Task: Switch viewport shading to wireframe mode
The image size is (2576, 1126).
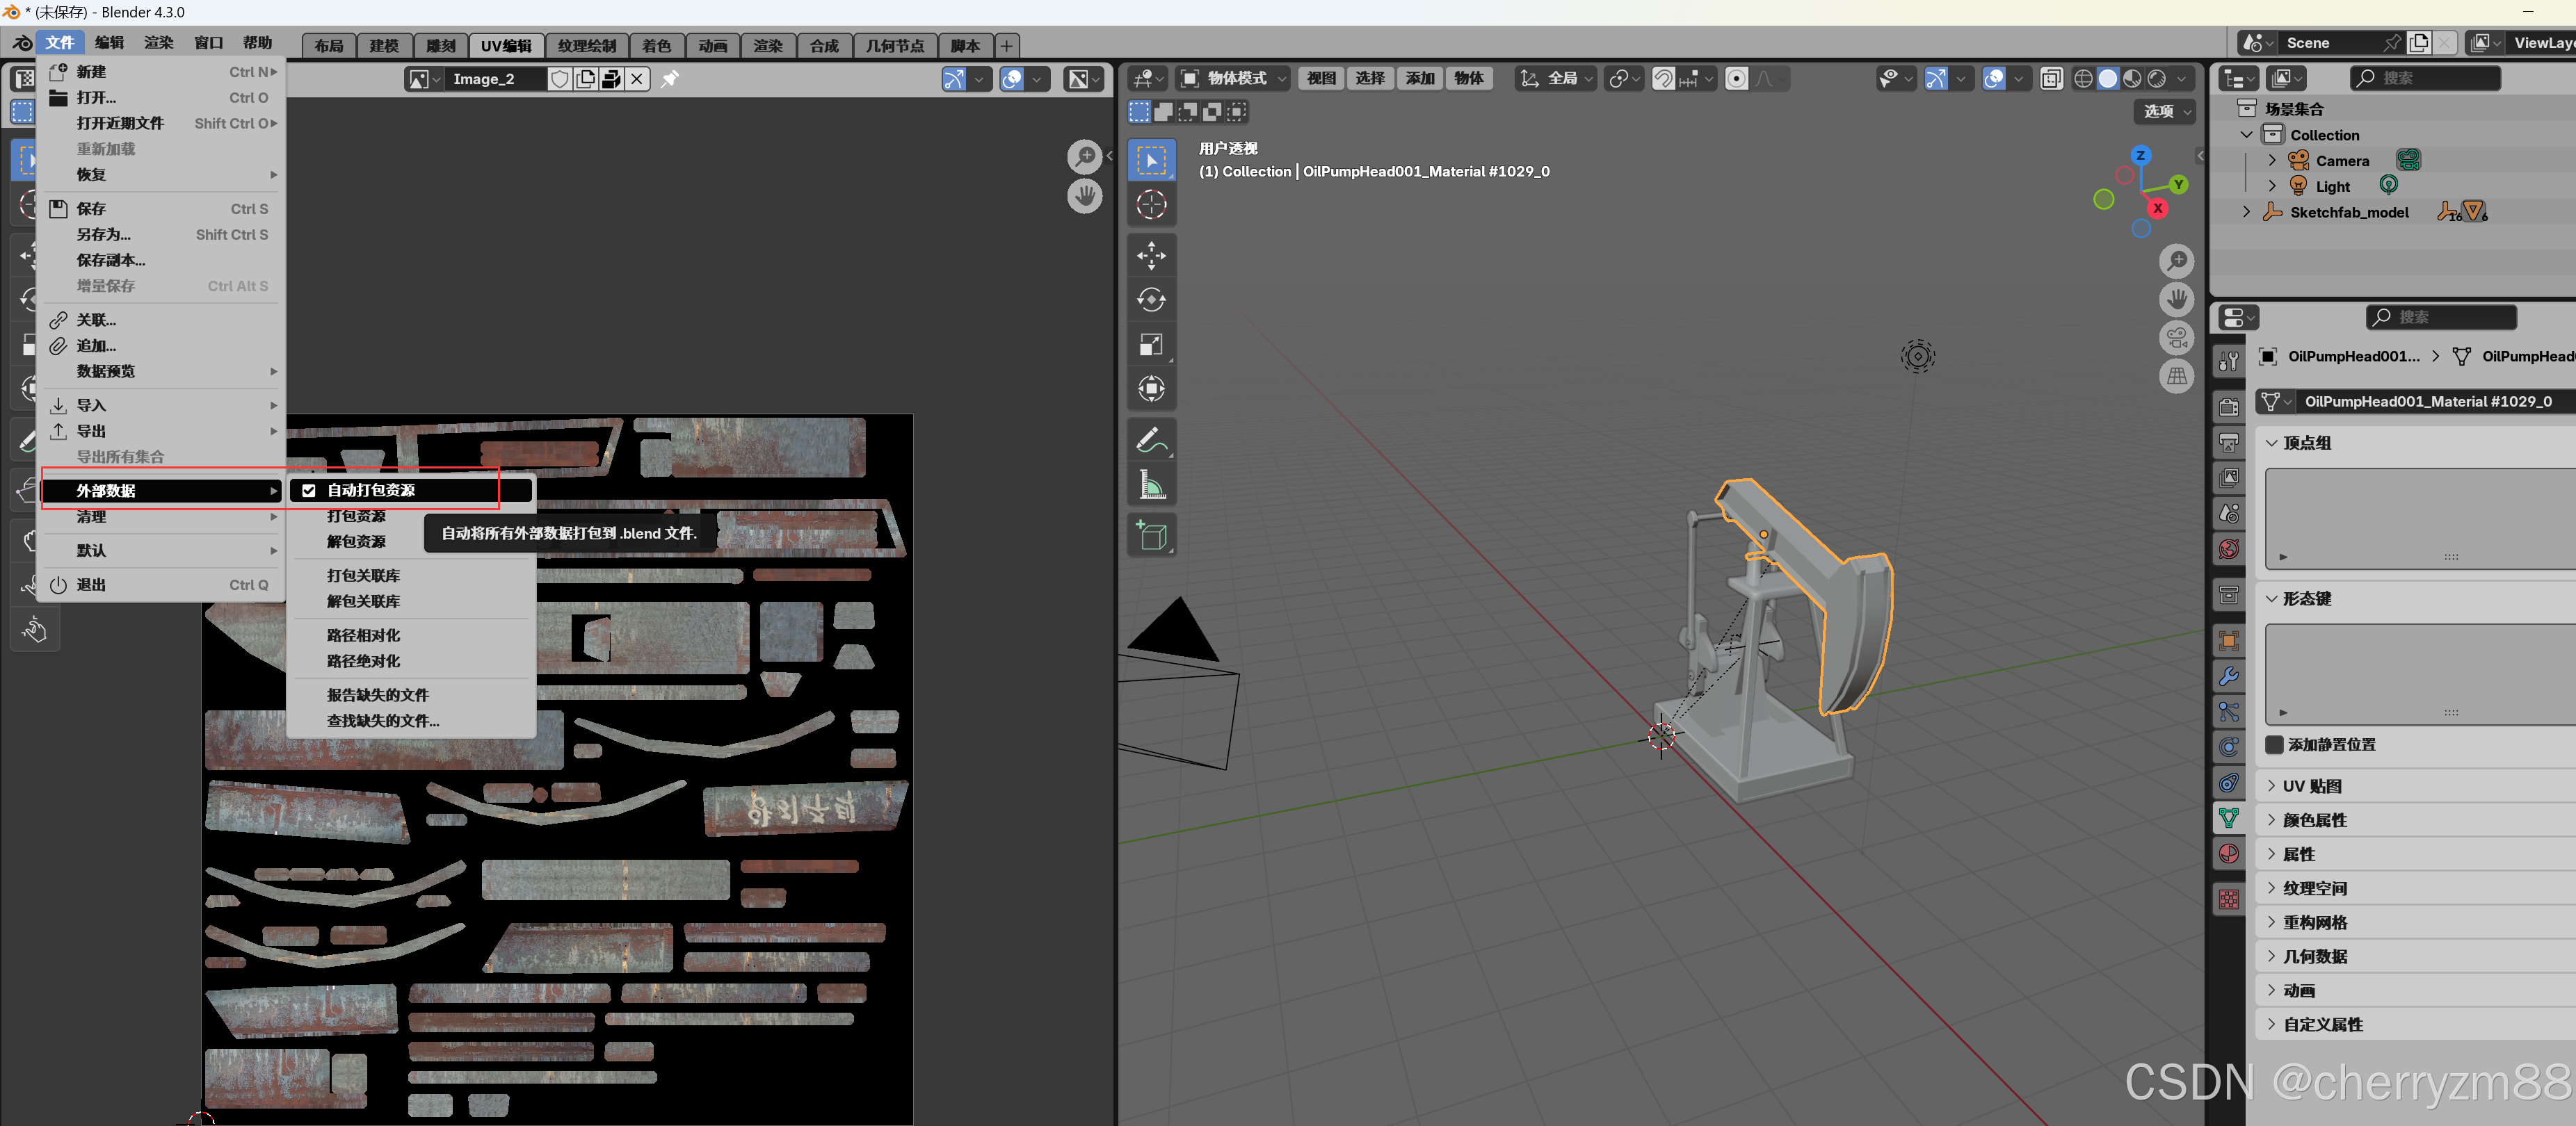Action: tap(2085, 78)
